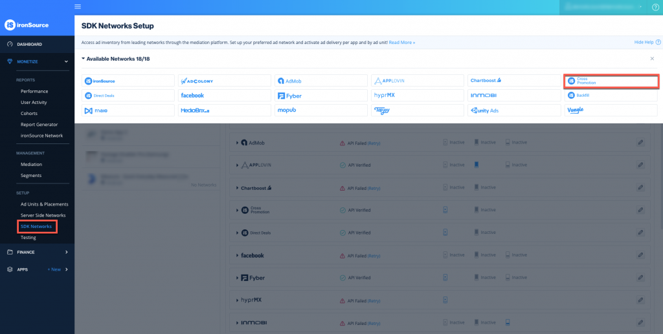Pick the Unity Ads network tile
663x334 pixels.
click(514, 110)
